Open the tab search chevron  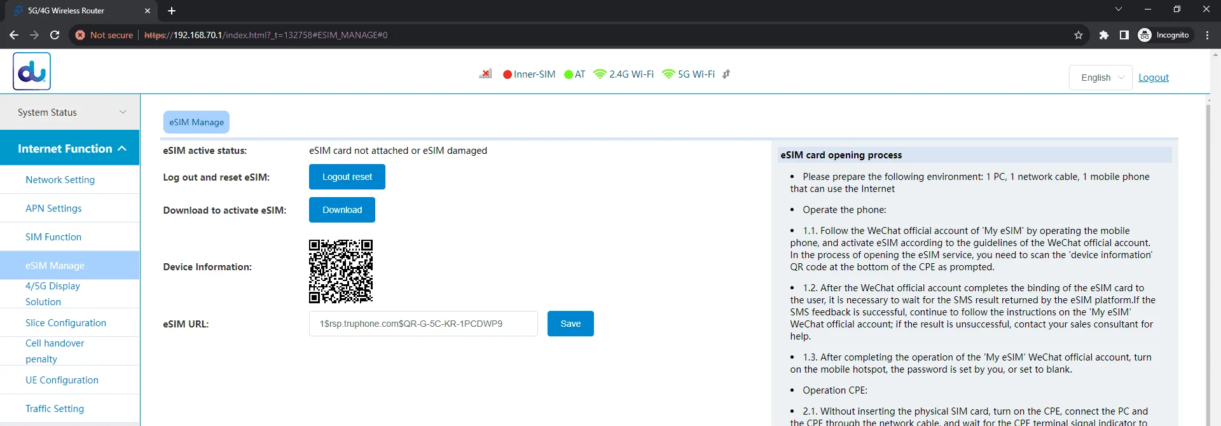(1119, 9)
